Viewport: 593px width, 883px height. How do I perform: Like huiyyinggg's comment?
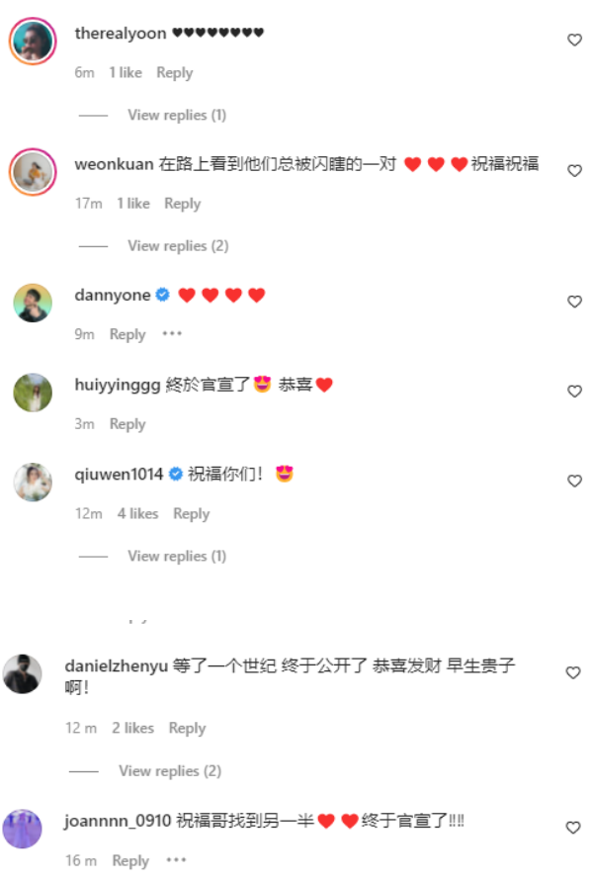coord(574,391)
